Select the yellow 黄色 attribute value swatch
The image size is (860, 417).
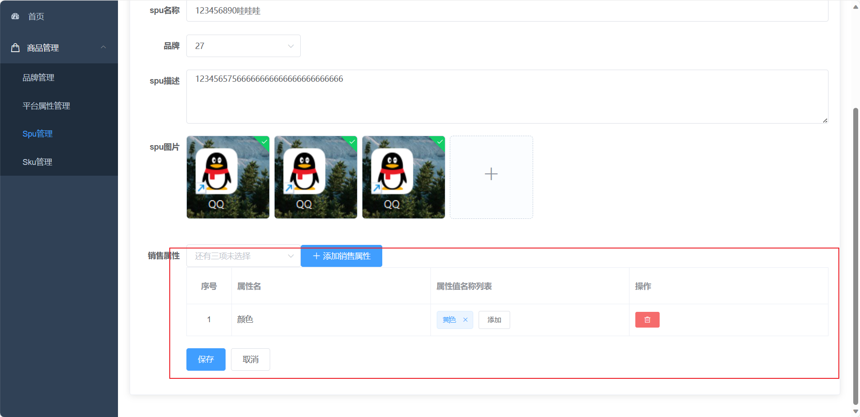click(x=449, y=319)
